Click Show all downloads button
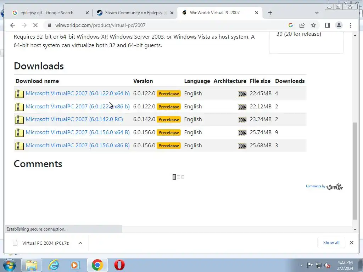 331,243
